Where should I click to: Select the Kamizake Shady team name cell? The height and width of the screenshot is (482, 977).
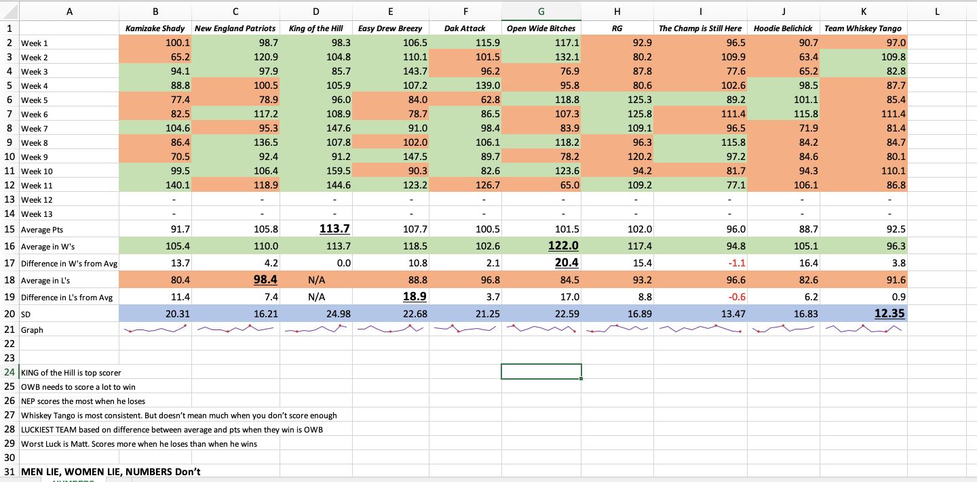pyautogui.click(x=155, y=28)
